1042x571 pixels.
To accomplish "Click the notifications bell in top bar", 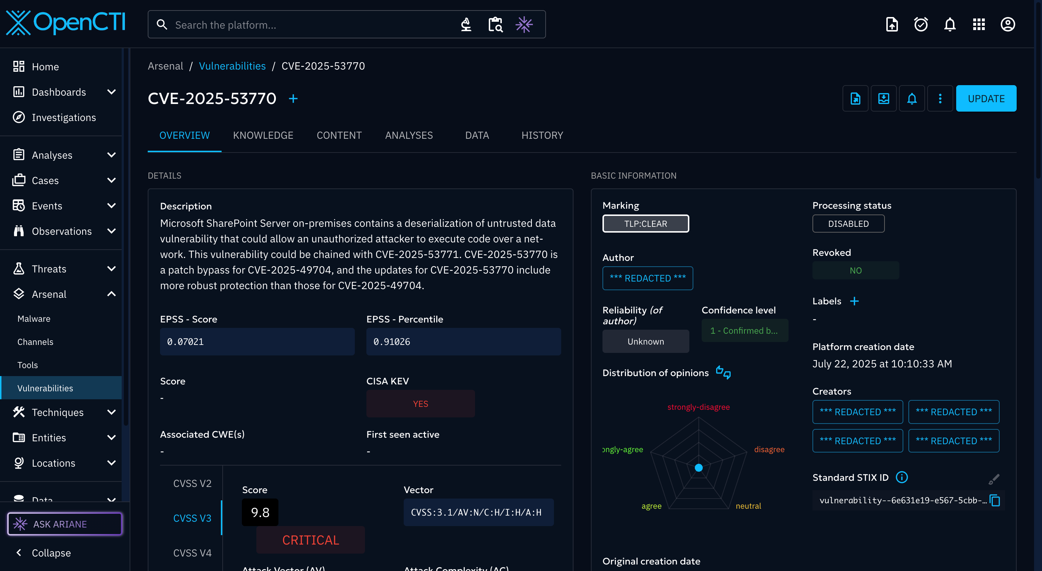I will pyautogui.click(x=950, y=25).
